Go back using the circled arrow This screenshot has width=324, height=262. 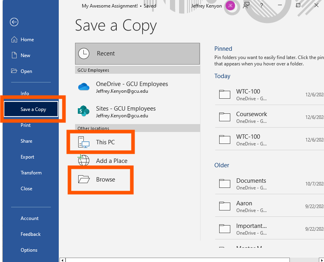14,22
